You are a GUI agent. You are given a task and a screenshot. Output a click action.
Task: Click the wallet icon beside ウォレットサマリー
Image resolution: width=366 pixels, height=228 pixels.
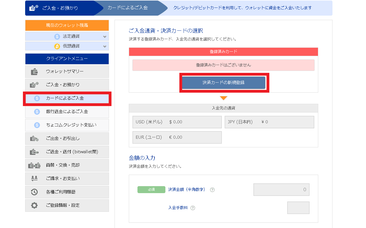point(34,72)
